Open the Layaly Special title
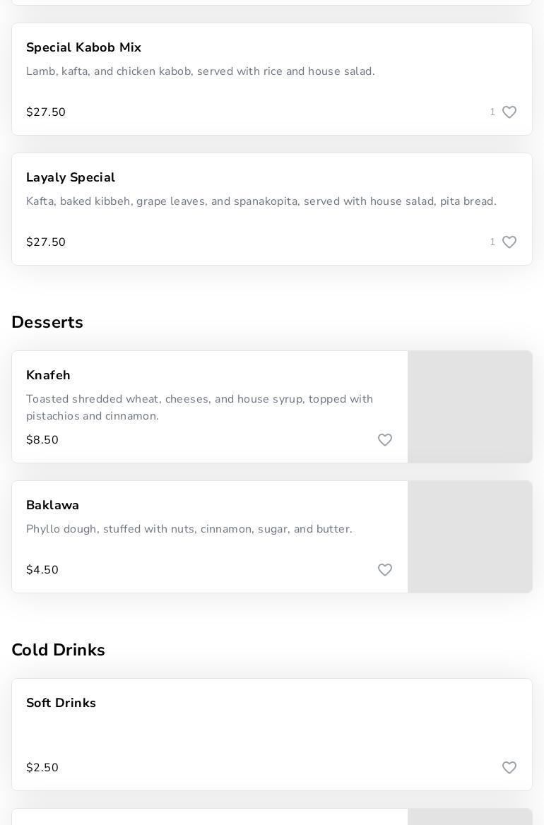 pos(70,177)
